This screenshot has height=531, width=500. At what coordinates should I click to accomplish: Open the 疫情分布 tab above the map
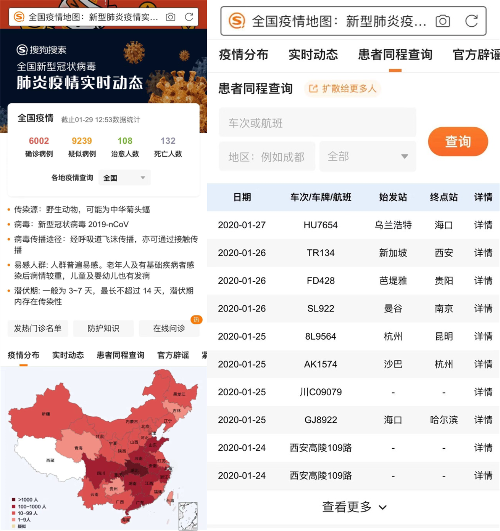(24, 355)
